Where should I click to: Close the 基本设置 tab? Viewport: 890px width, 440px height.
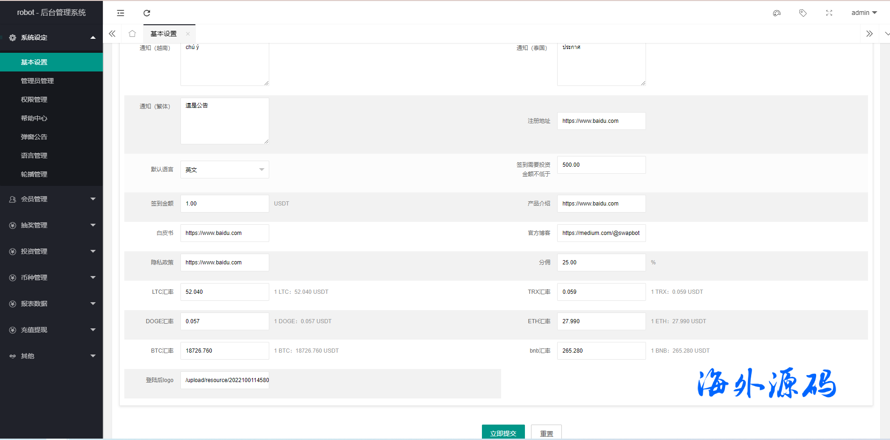(x=188, y=34)
